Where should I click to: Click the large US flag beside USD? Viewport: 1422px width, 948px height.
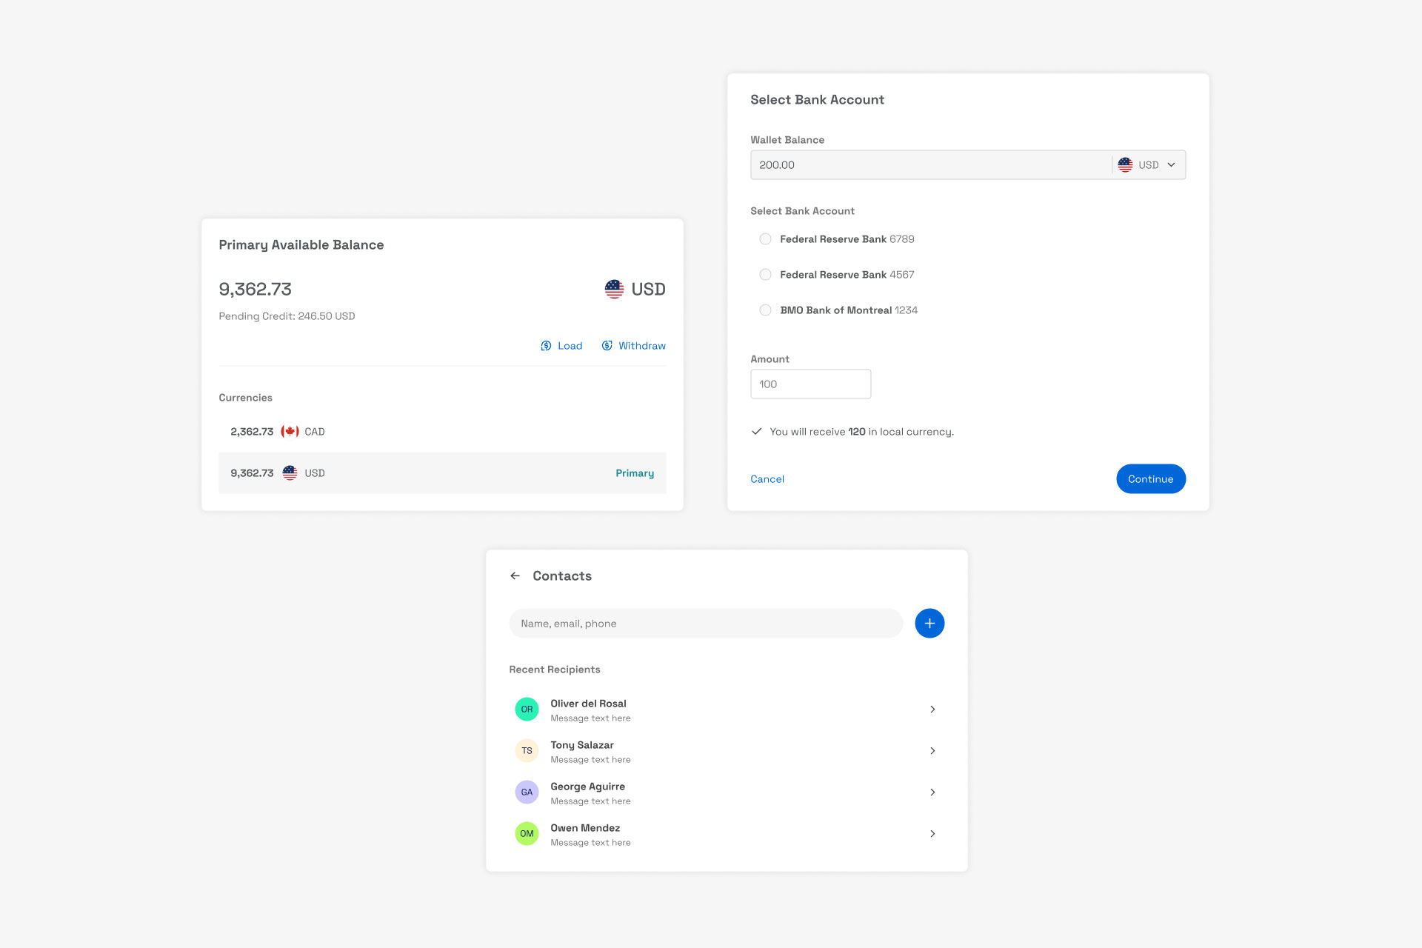click(614, 289)
